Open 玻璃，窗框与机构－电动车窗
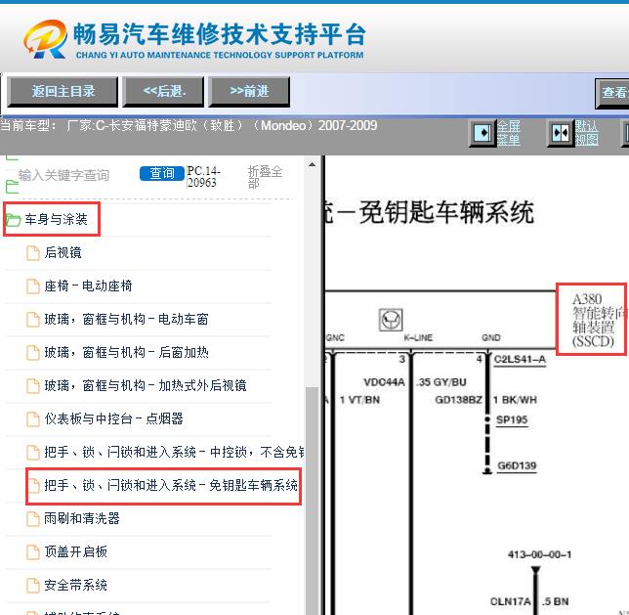 point(126,320)
